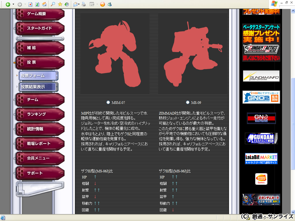
Task: Open the GNO2 download banner
Action: pyautogui.click(x=261, y=97)
